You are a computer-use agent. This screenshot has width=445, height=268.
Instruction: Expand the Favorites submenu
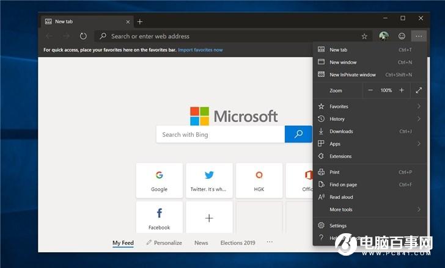point(370,106)
